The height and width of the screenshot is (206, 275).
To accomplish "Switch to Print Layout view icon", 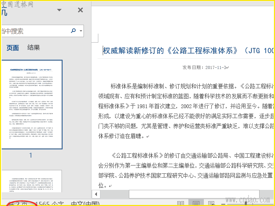I will pyautogui.click(x=196, y=203).
